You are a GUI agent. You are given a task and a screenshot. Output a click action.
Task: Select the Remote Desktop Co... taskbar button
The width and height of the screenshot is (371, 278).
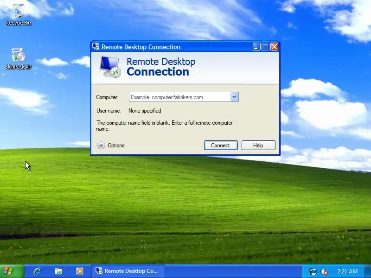(128, 271)
